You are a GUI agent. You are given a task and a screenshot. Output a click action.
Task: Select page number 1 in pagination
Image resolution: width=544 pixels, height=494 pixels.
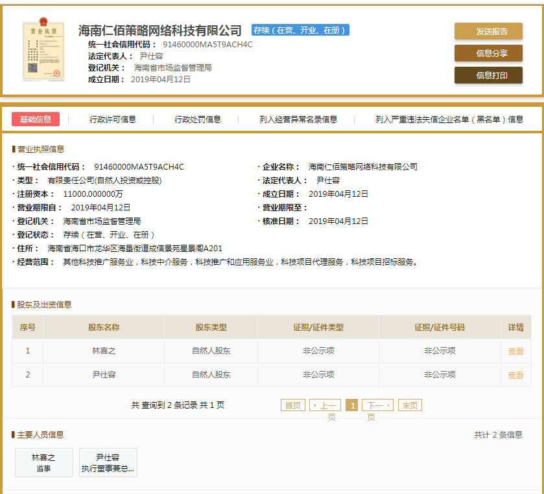(351, 404)
